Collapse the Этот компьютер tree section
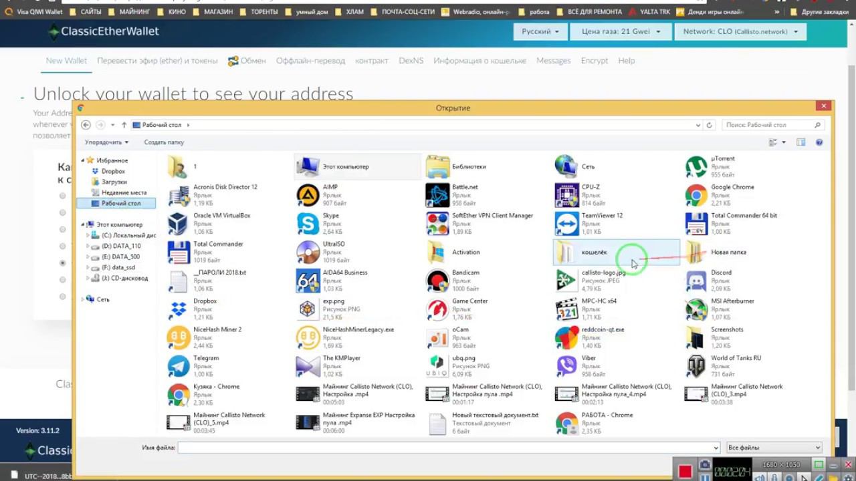Viewport: 856px width, 481px height. (x=83, y=224)
